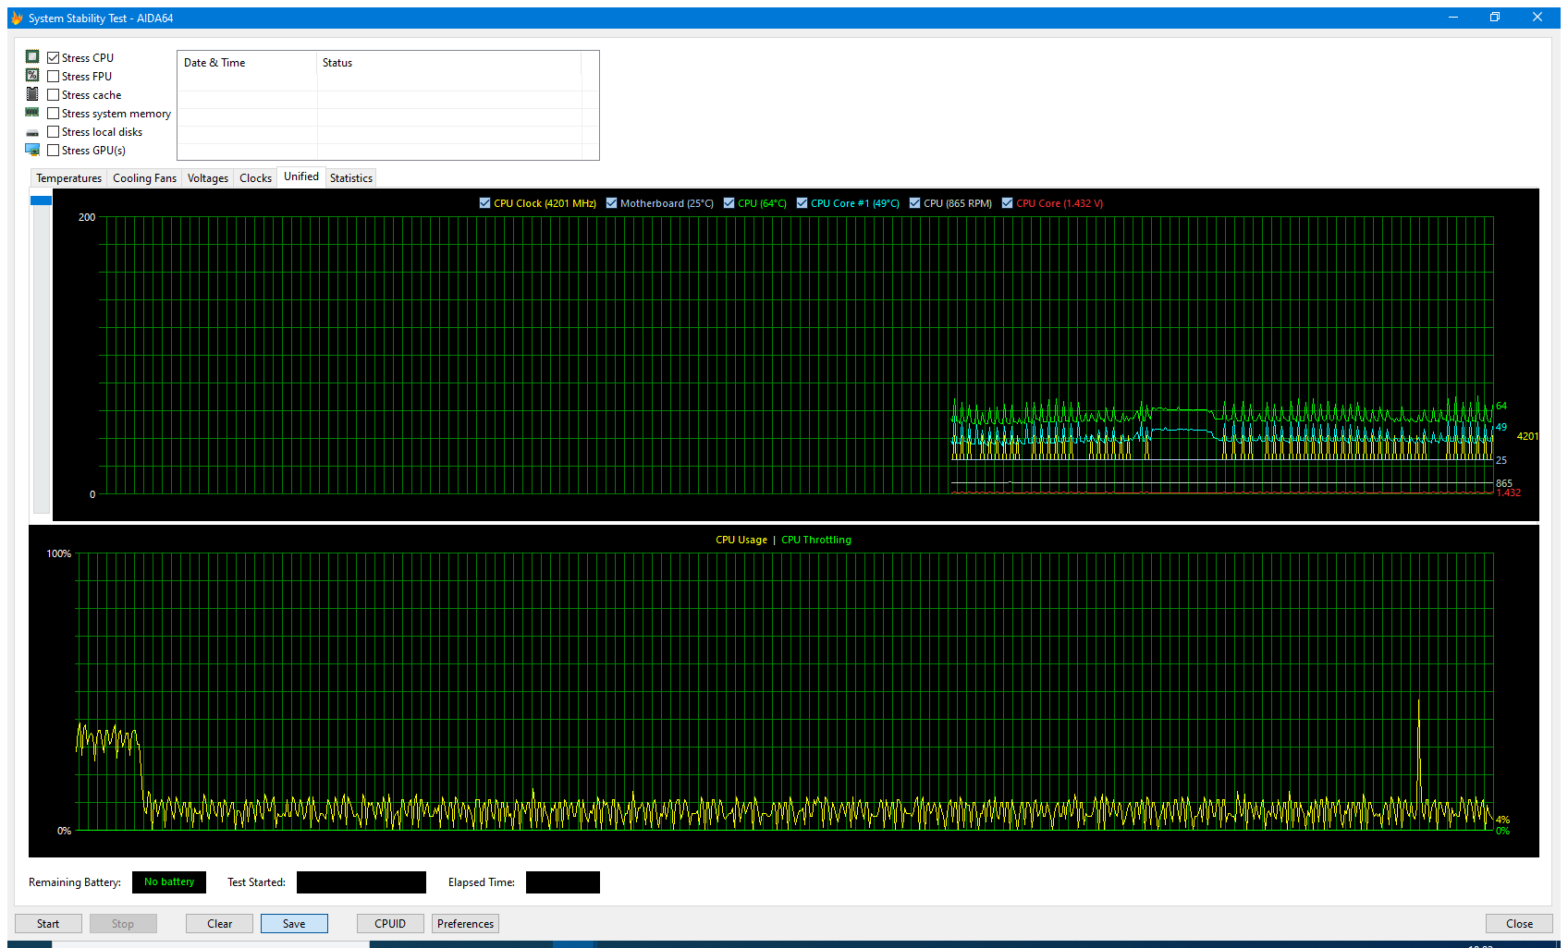Restore down the AIDA64 window

(x=1495, y=18)
